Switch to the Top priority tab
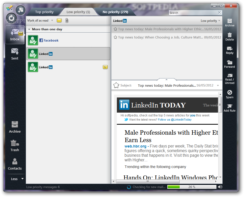Image resolution: width=244 pixels, height=197 pixels. 44,12
